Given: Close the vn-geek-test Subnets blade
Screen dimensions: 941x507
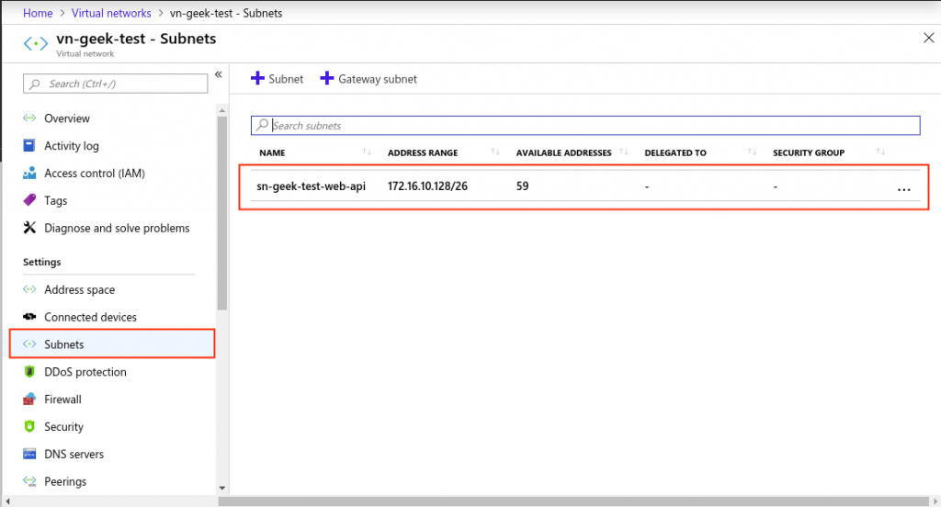Looking at the screenshot, I should (928, 38).
